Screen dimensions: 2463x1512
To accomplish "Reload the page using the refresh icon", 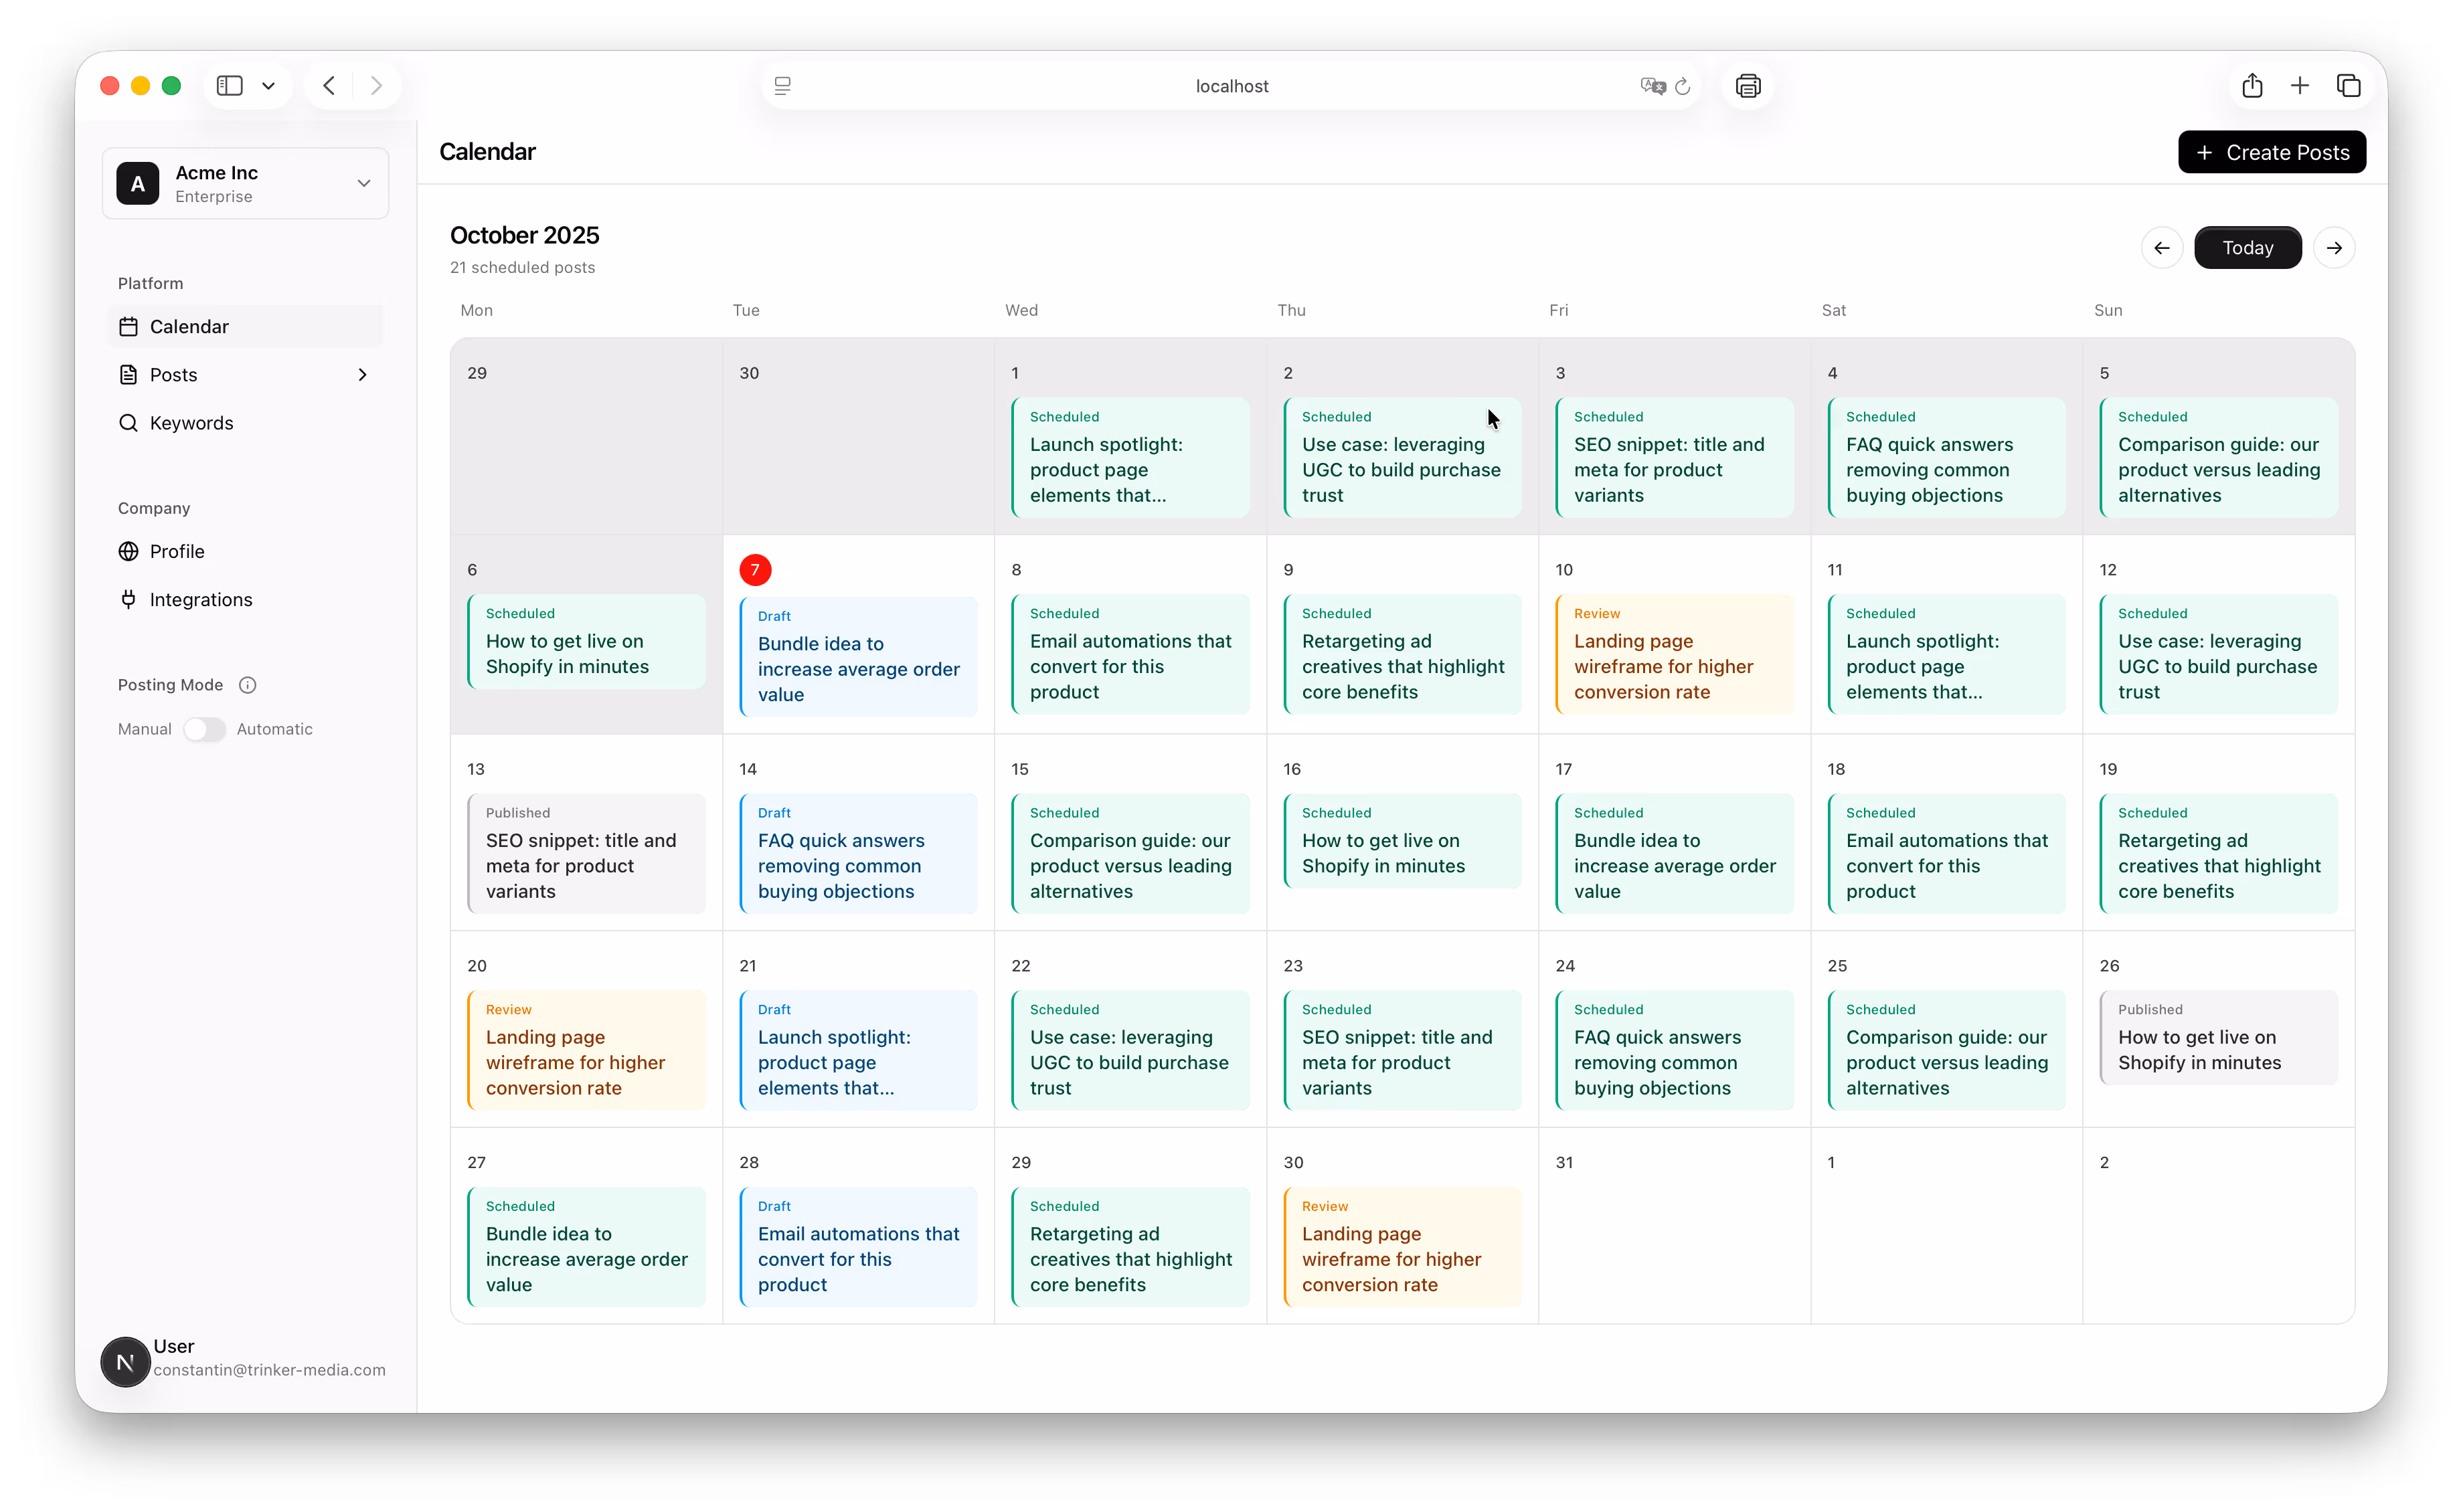I will coord(1683,86).
